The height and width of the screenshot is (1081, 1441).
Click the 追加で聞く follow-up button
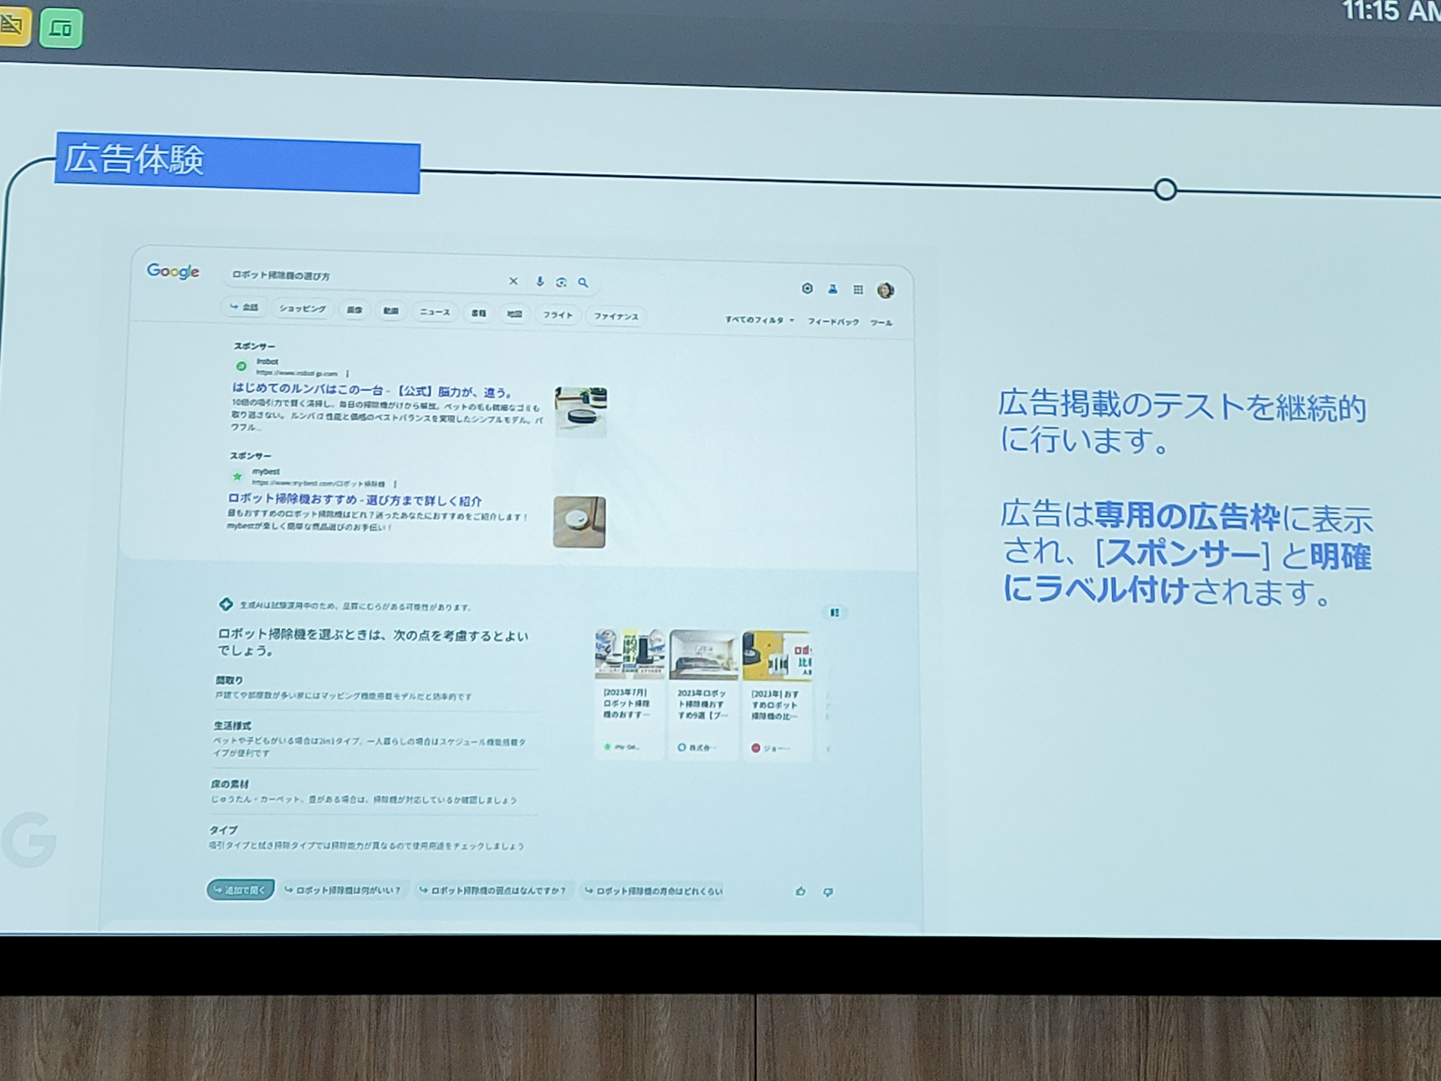[x=240, y=890]
